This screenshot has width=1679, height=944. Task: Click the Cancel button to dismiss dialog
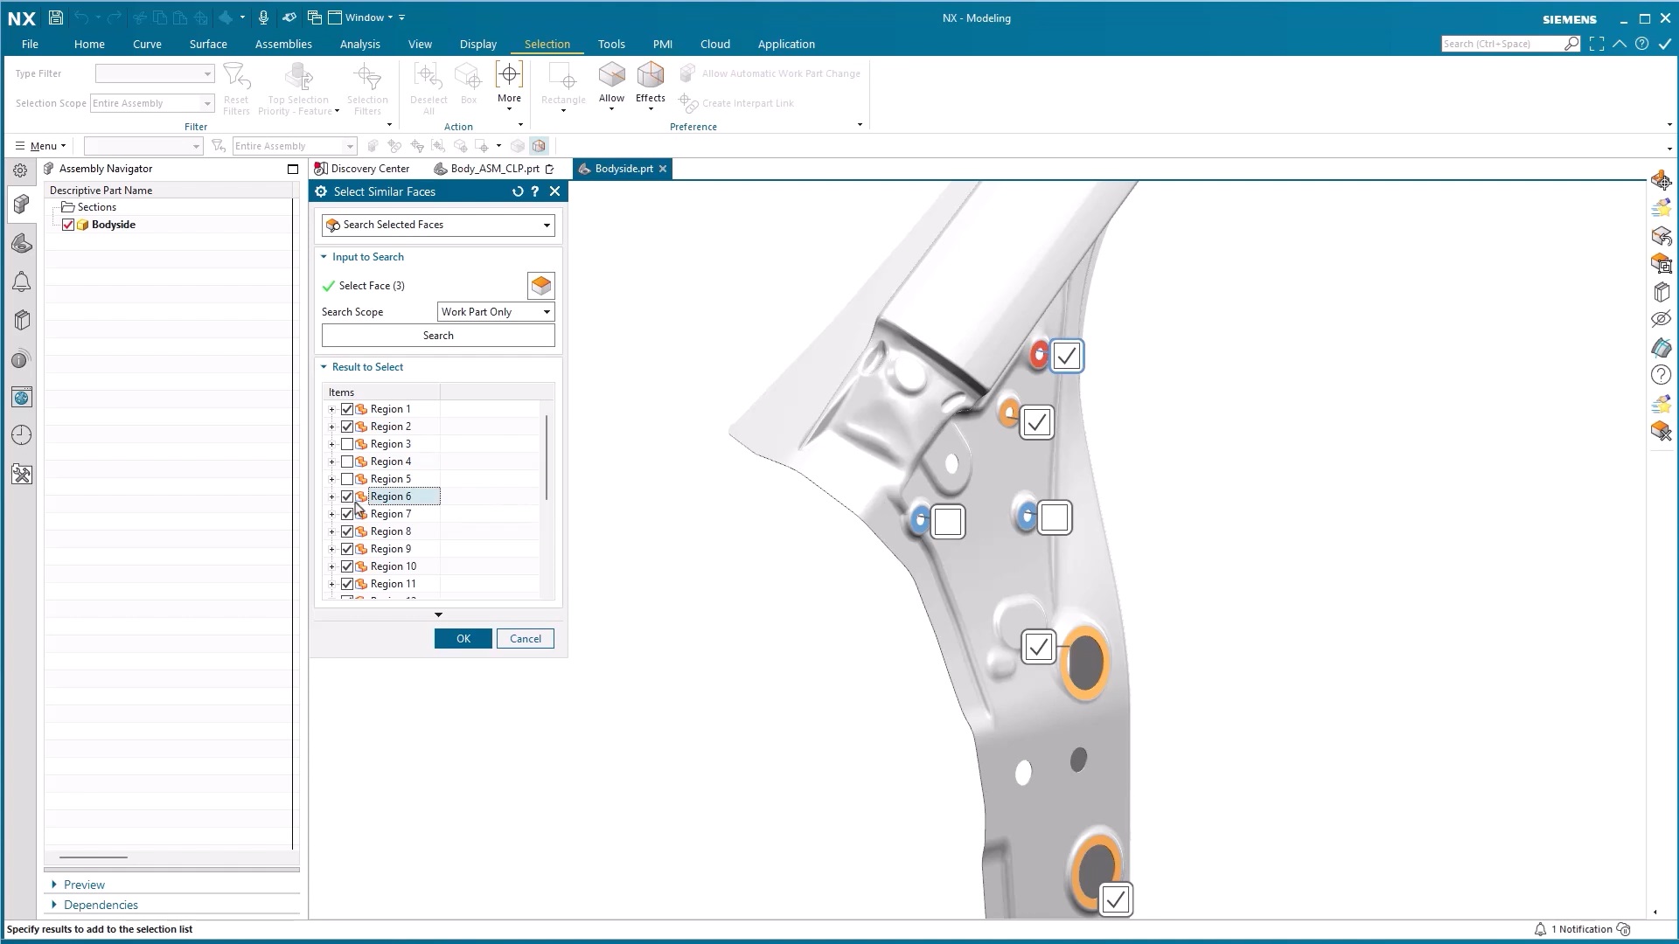[x=525, y=637]
